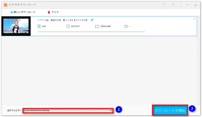202x117 pixels.
Task: Select the anime video thumbnail
Action: (16, 26)
